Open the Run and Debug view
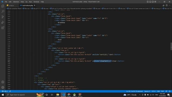Image resolution: width=172 pixels, height=97 pixels. 3,22
